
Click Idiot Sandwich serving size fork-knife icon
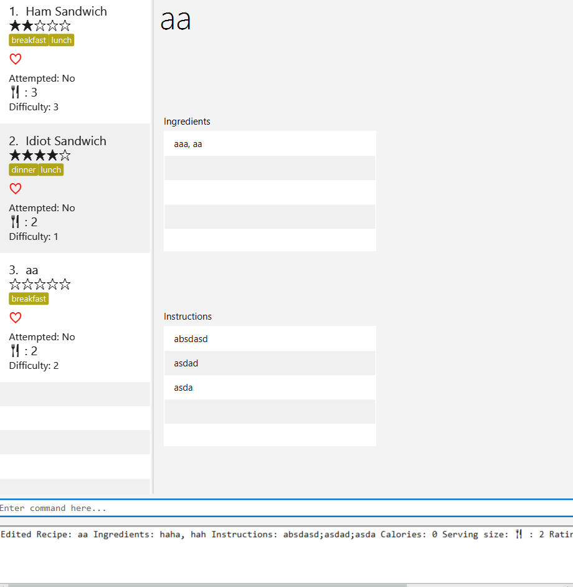pos(15,222)
